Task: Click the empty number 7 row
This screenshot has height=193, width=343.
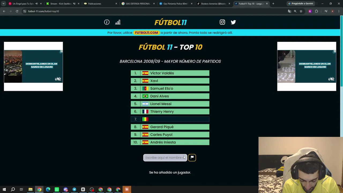Action: tap(170, 119)
